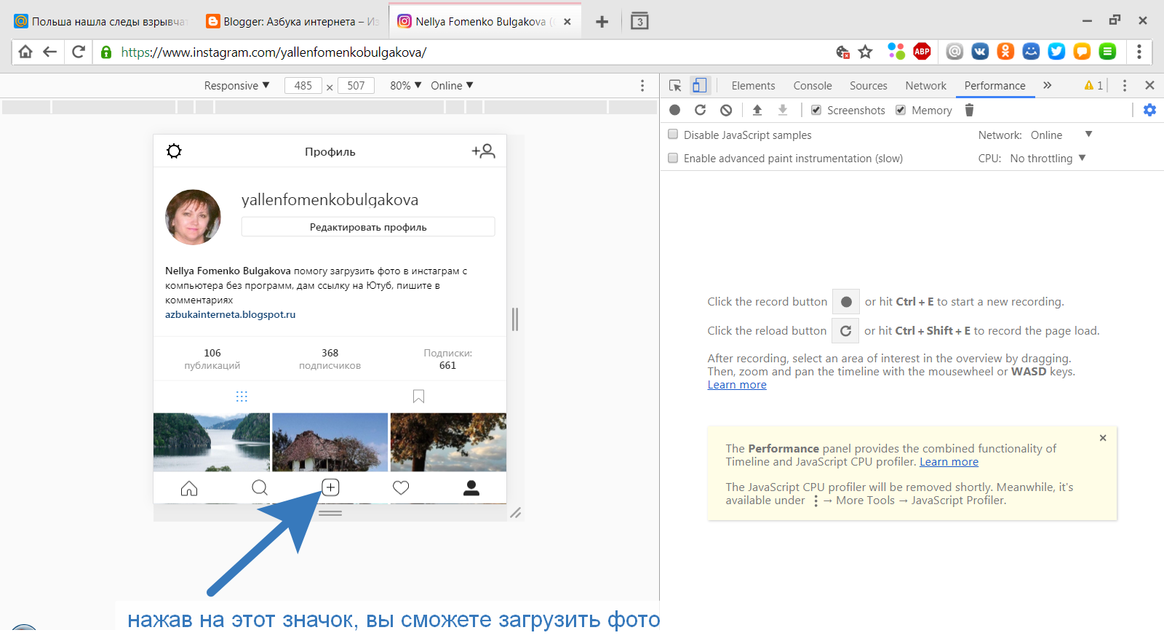Toggle the Screenshots checkbox

click(816, 110)
